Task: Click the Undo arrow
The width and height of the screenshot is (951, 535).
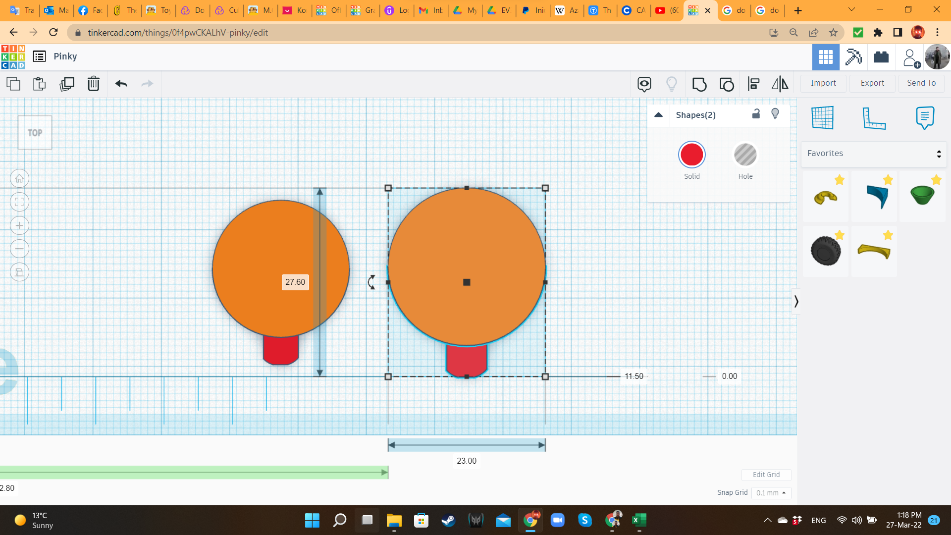Action: point(121,84)
